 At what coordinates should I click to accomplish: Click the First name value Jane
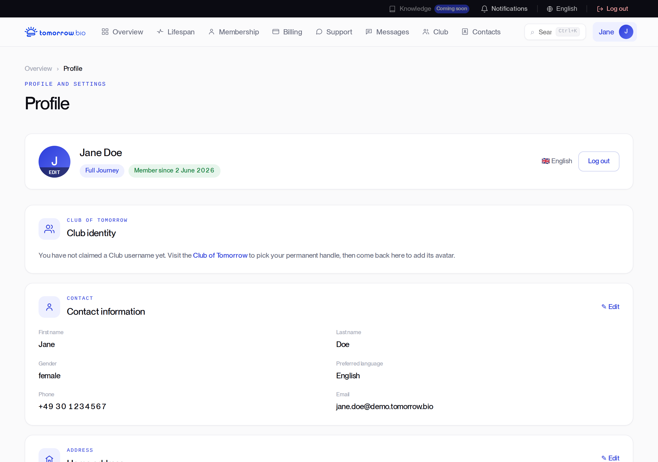[x=47, y=345]
